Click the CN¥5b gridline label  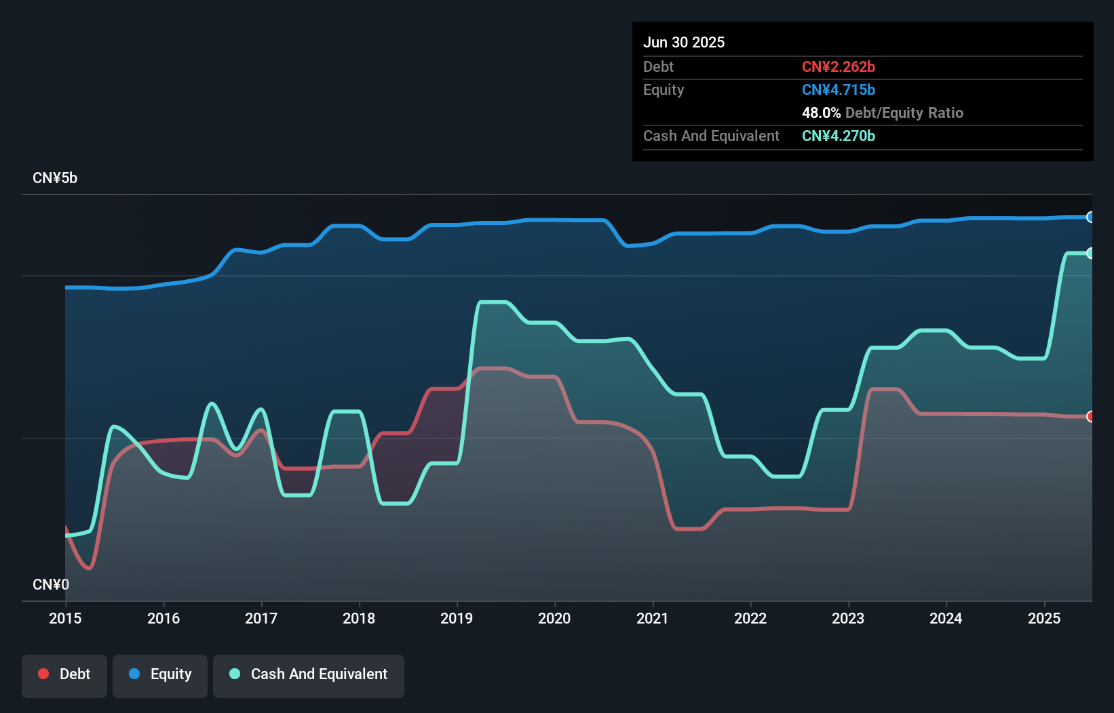tap(56, 178)
